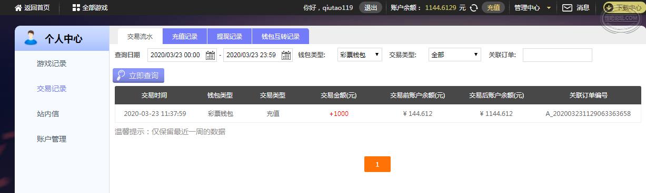Switch to the 提现记录 tab
Screen dimensions: 646x193
230,37
